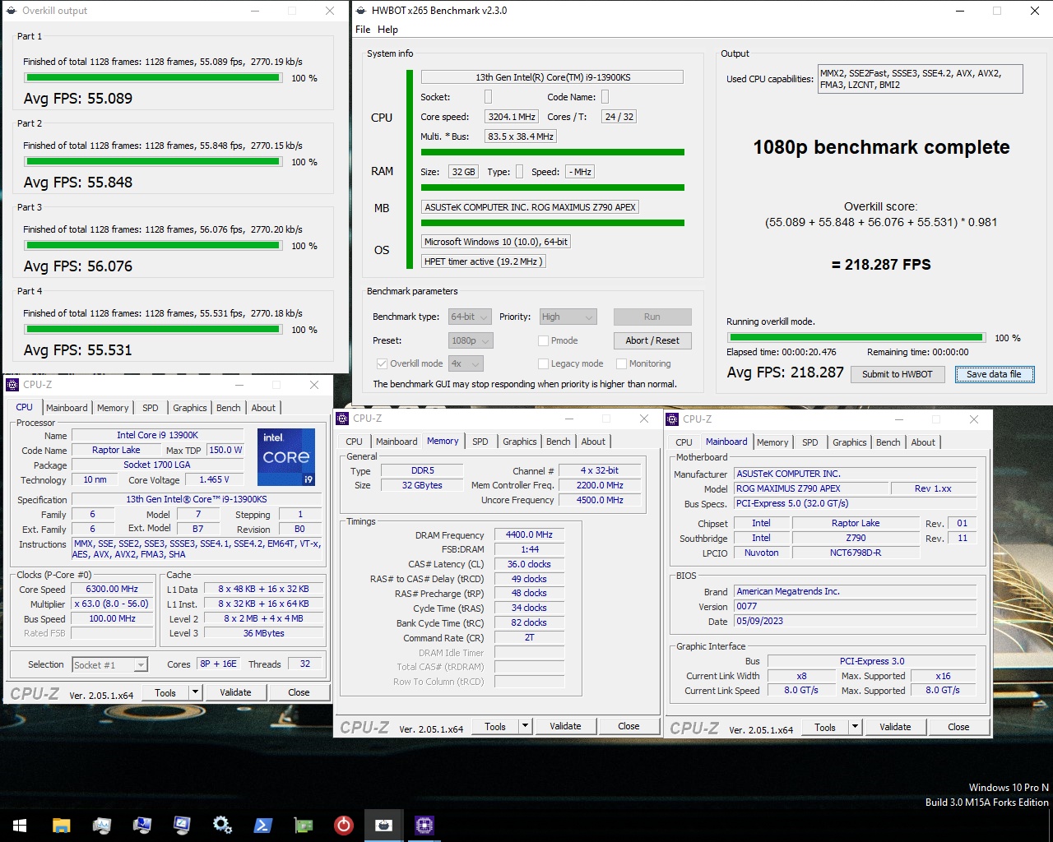This screenshot has width=1053, height=842.
Task: Click the CPU-Z icon in the Memory tab window title
Action: 342,418
